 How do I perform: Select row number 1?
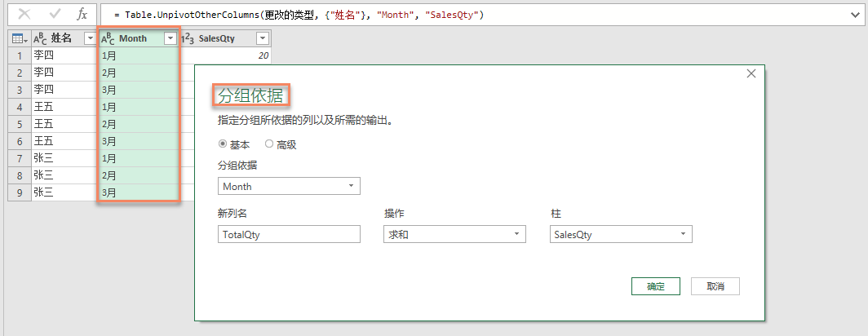coord(20,55)
